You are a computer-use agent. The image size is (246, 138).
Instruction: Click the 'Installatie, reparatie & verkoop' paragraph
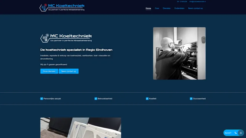point(75,57)
